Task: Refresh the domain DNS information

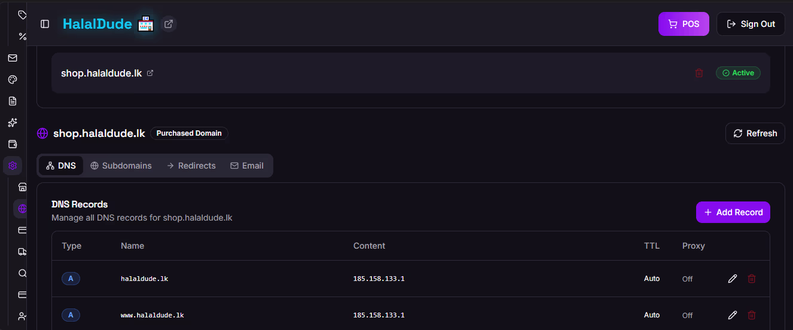Action: 755,133
